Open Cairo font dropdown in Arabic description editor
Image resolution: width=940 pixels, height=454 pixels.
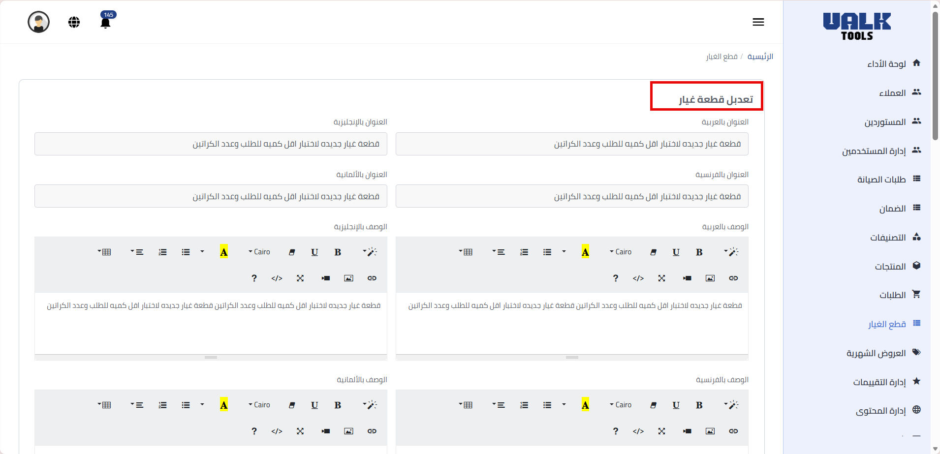click(x=621, y=252)
